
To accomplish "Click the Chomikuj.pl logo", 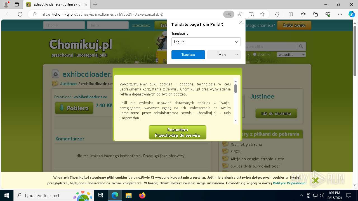I will (81, 45).
